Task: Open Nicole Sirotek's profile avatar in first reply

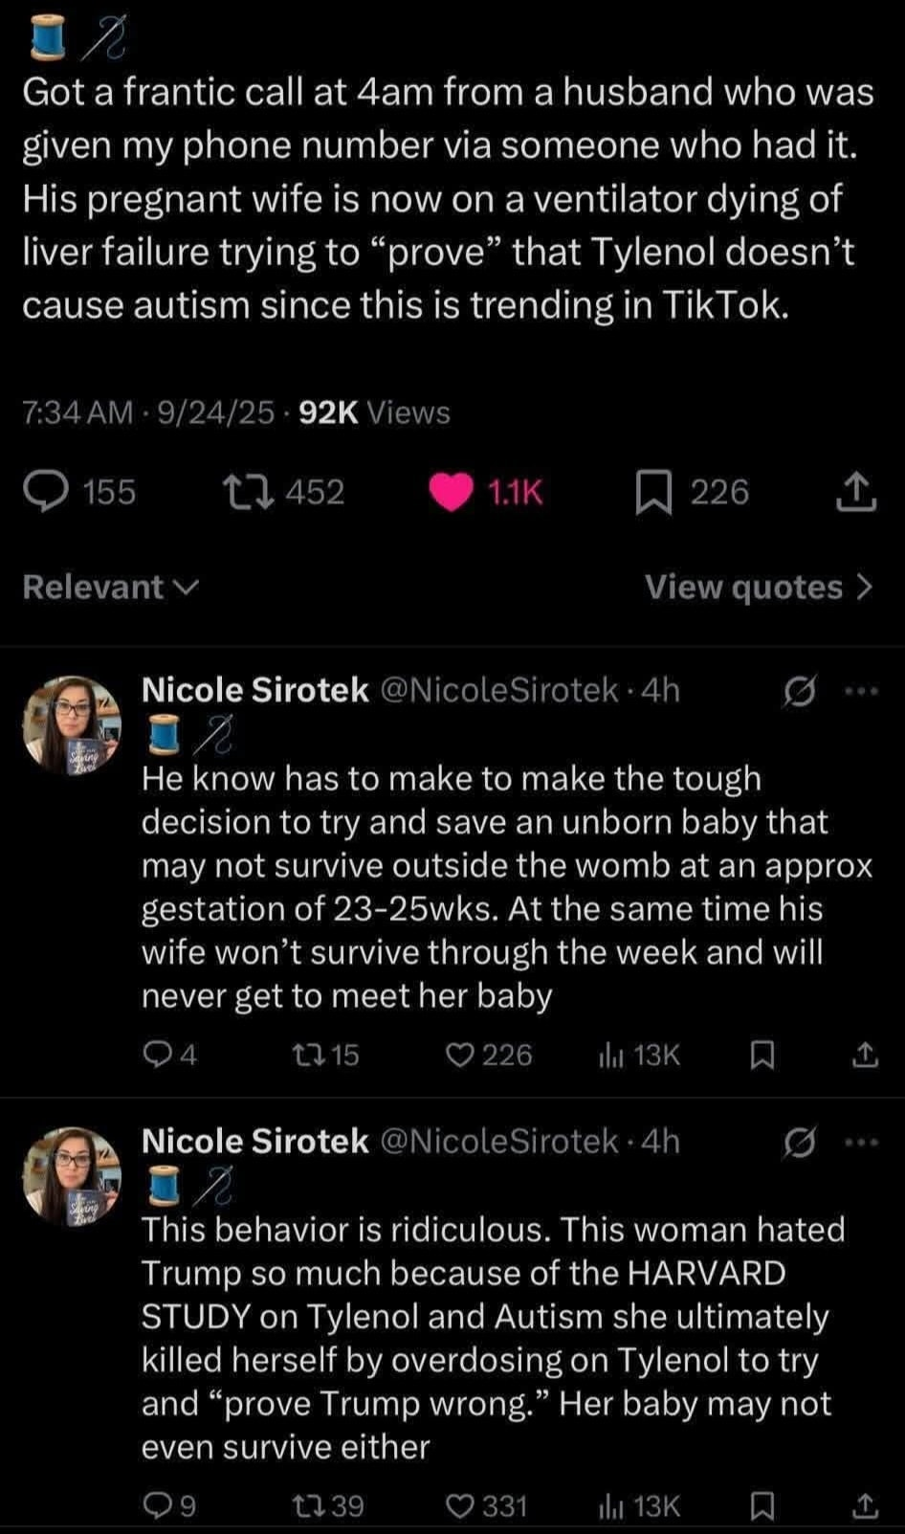Action: click(x=73, y=724)
